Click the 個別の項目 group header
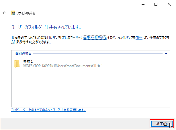This screenshot has width=176, height=130. [23, 53]
